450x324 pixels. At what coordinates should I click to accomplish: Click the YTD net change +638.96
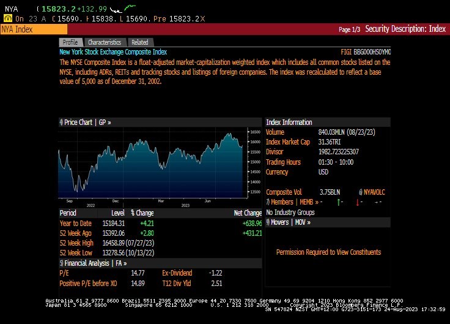(x=252, y=224)
